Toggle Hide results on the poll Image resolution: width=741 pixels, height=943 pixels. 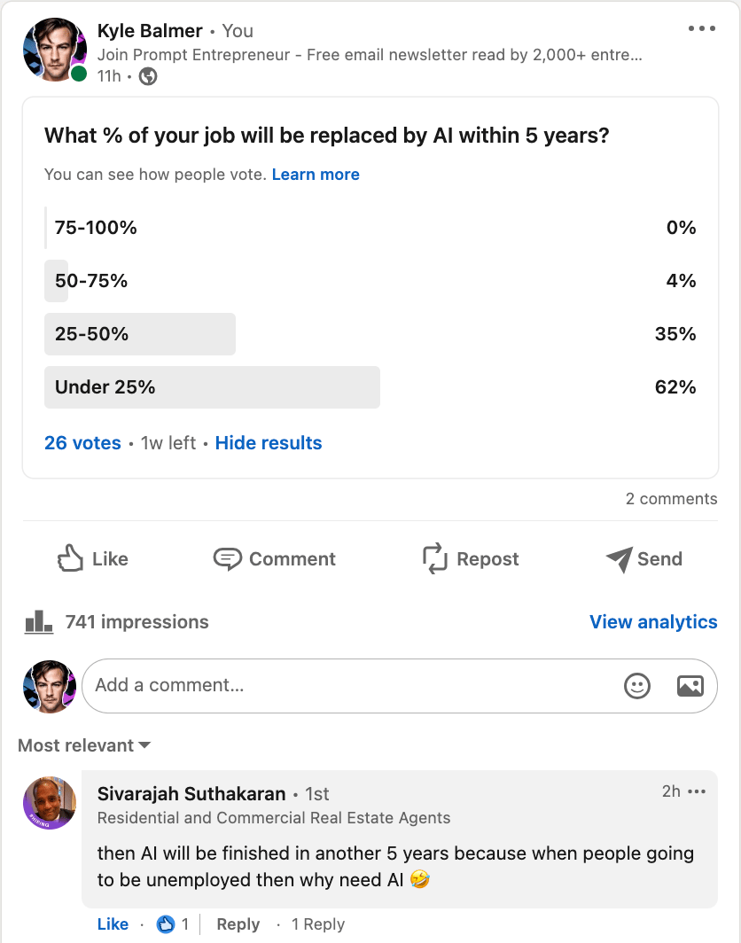tap(269, 443)
